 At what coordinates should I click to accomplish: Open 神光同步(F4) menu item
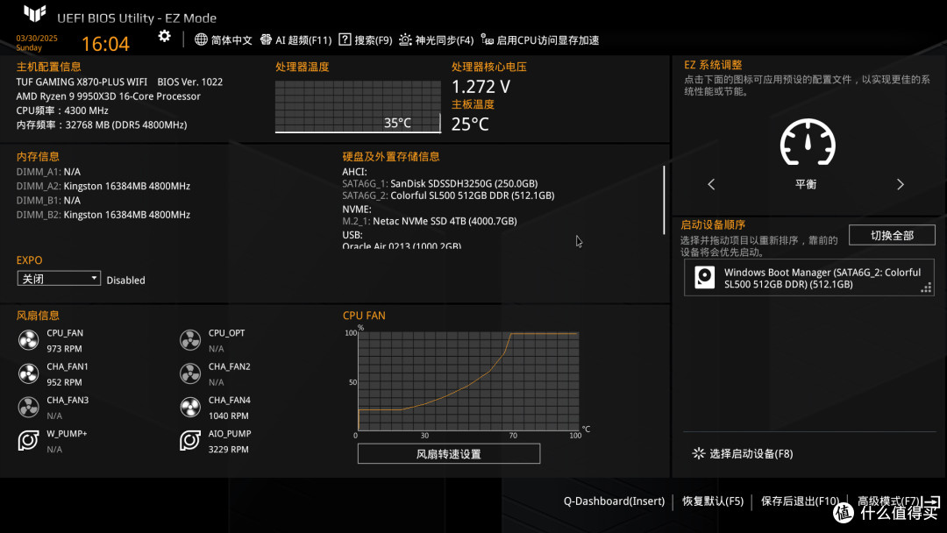coord(445,40)
